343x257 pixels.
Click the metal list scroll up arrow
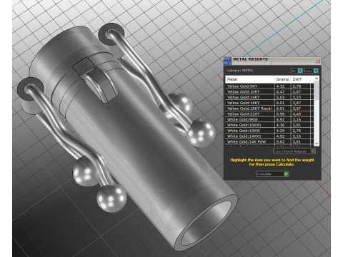(x=317, y=79)
